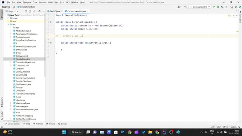242x136 pixels.
Task: Select opened file target icon in Project panel
Action: tap(26, 11)
